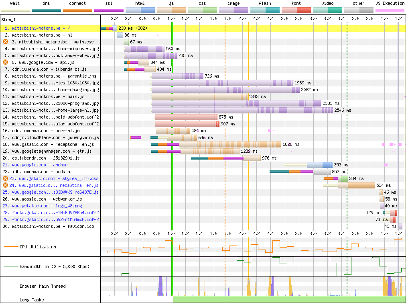Click the css legend color bar

pos(203,10)
